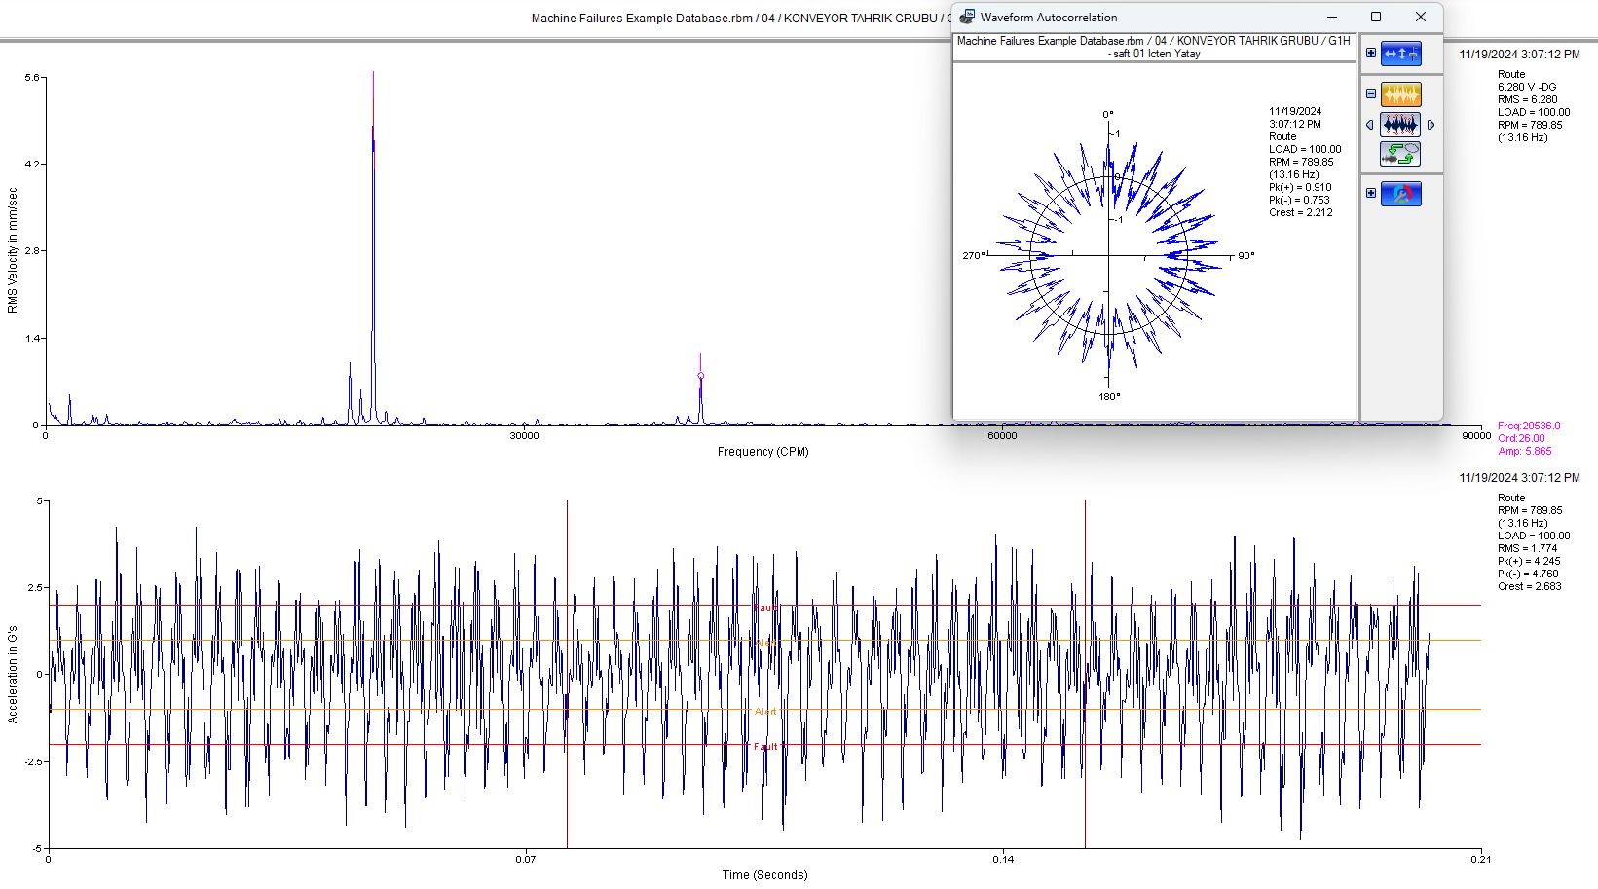The height and width of the screenshot is (889, 1598).
Task: Select the orange waveform tools icon
Action: [x=1401, y=94]
